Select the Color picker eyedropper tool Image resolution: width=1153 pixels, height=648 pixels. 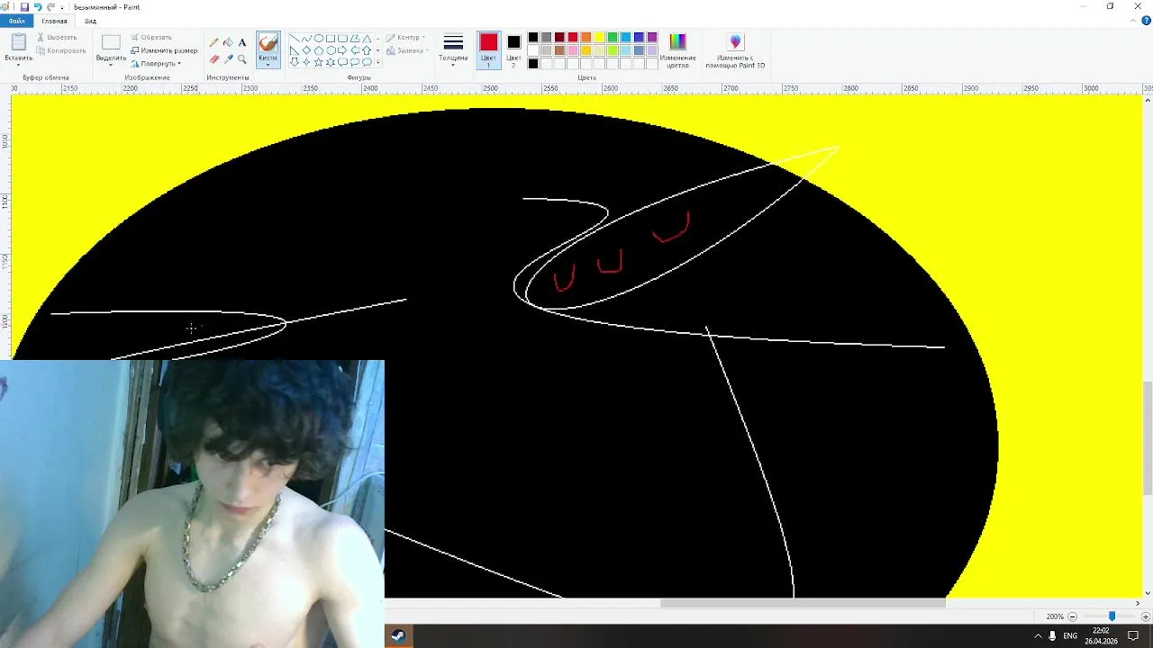pyautogui.click(x=228, y=59)
